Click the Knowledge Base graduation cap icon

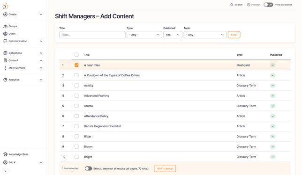pos(5,154)
